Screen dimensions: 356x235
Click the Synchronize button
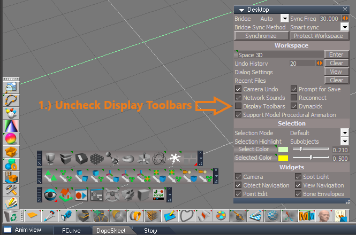[x=261, y=36]
